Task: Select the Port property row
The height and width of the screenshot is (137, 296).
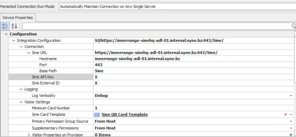Action: (151, 65)
